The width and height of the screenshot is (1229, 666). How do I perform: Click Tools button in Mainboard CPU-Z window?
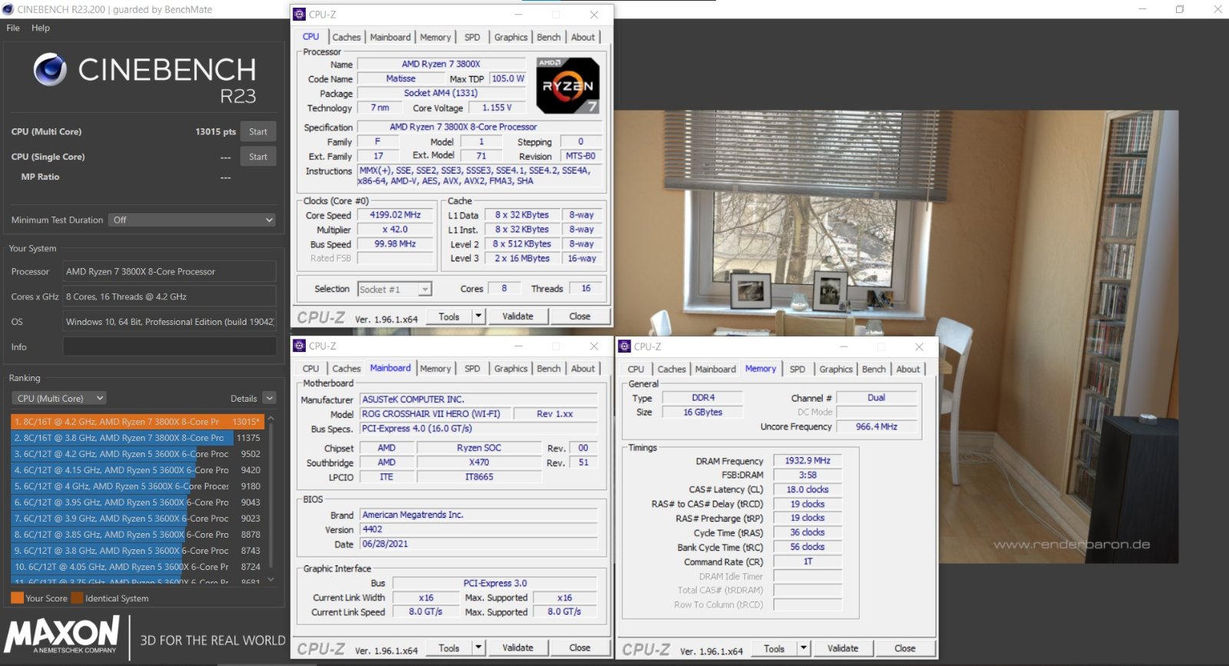point(449,648)
